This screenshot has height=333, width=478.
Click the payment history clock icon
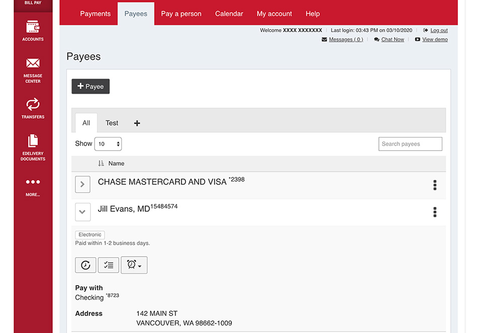coord(86,265)
